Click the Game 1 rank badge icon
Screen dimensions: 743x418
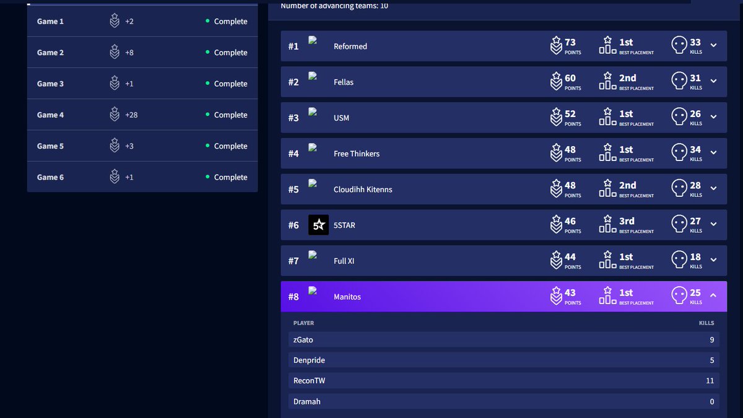tap(115, 21)
